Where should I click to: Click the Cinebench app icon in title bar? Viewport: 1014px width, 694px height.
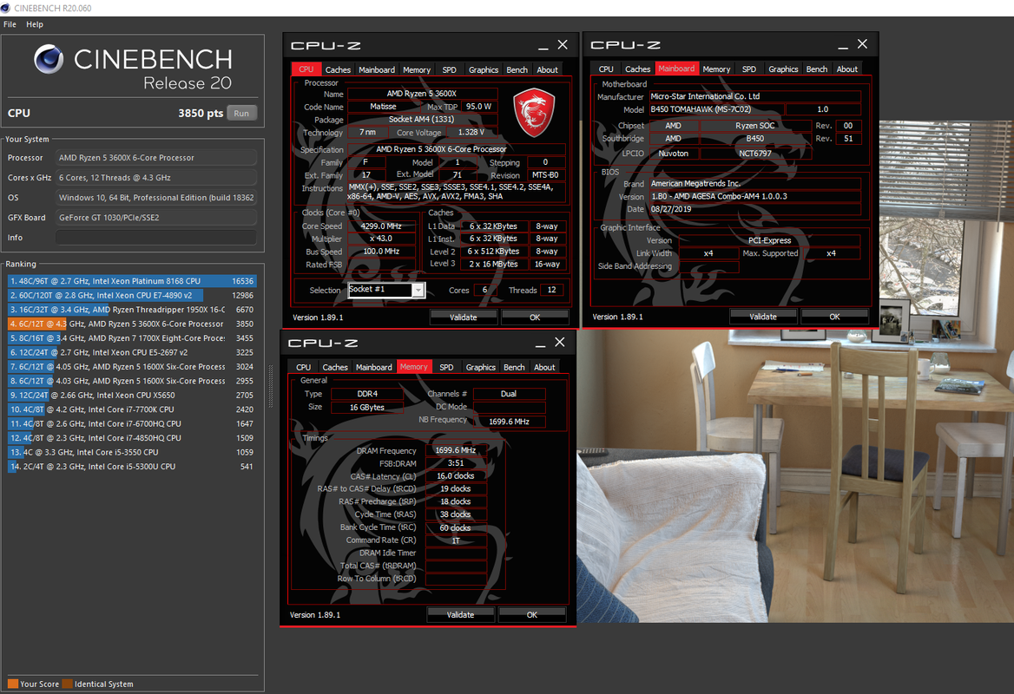tap(6, 8)
